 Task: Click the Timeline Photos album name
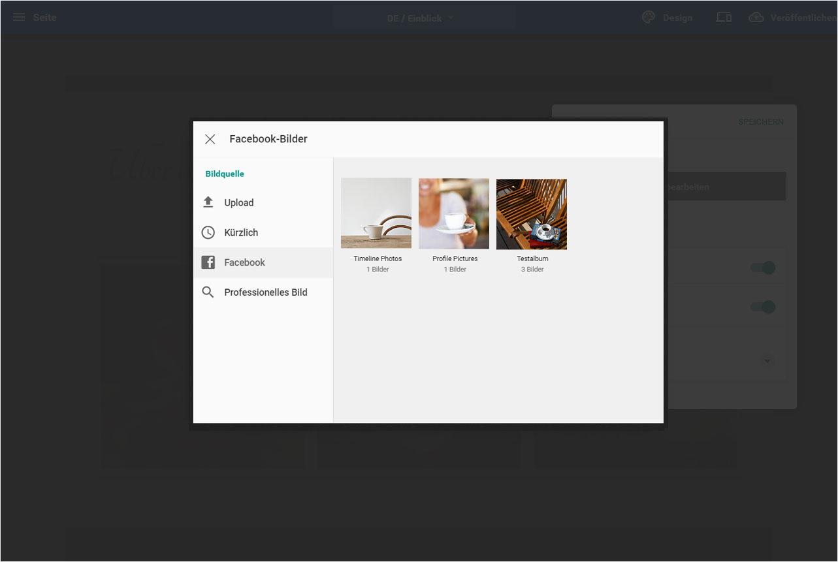coord(378,258)
